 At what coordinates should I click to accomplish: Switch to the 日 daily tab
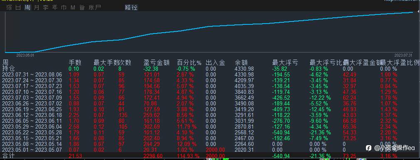(18, 7)
